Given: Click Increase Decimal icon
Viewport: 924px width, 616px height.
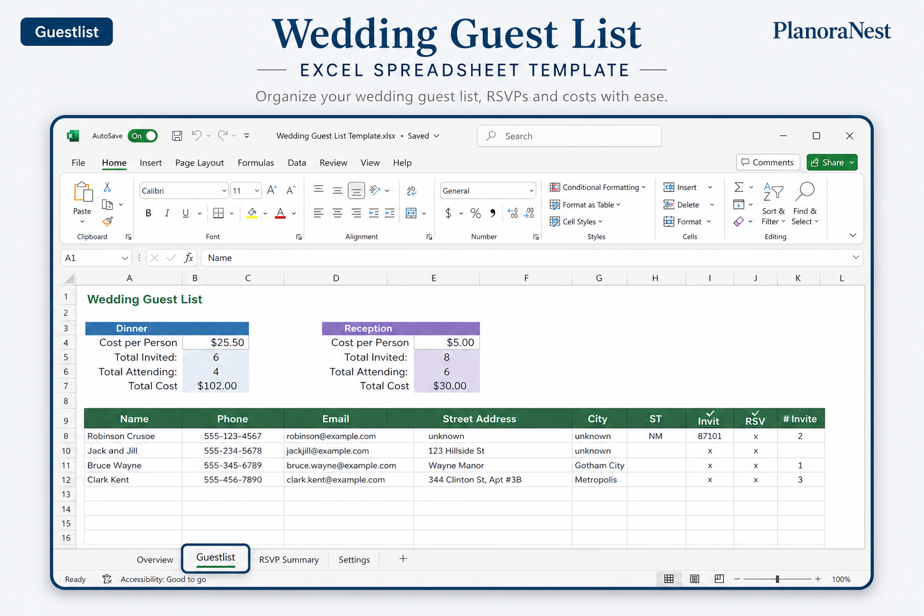Looking at the screenshot, I should (513, 213).
